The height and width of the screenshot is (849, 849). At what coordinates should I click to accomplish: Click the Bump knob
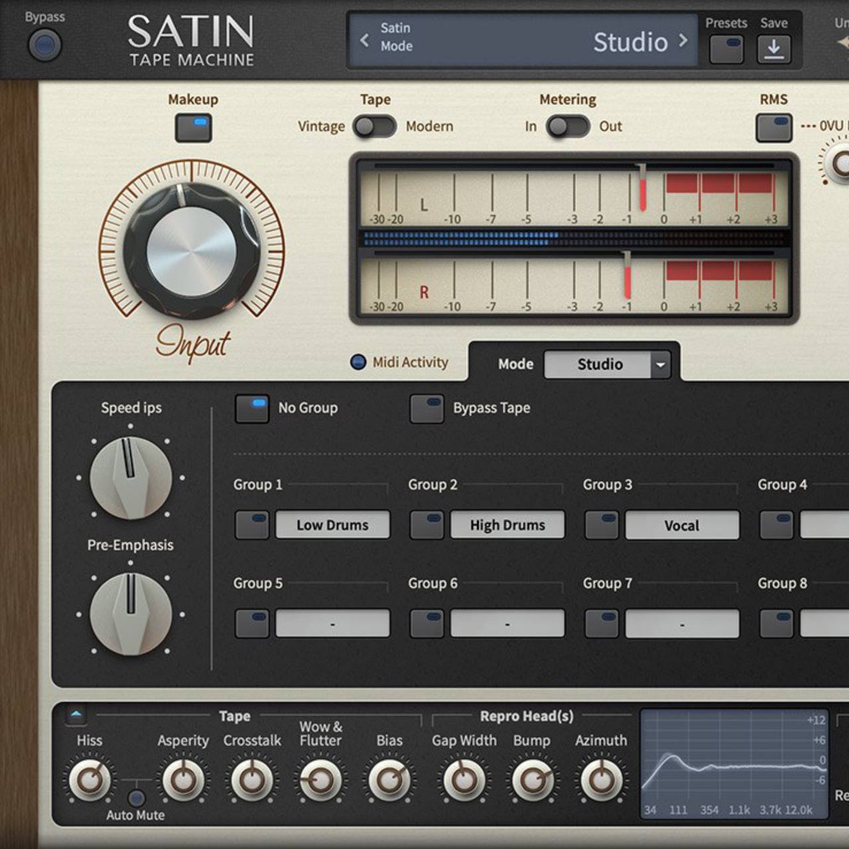tap(532, 780)
